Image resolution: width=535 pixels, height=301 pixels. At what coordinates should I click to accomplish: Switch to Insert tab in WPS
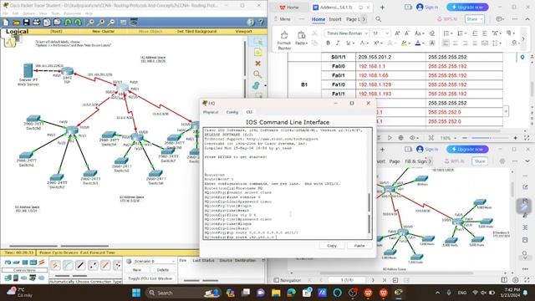point(335,19)
